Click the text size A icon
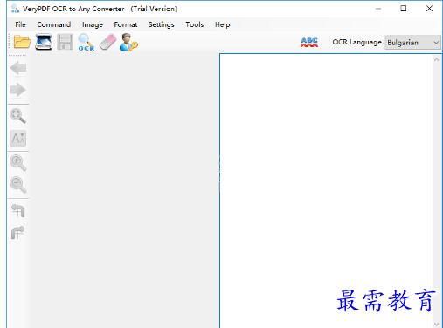 pos(18,138)
